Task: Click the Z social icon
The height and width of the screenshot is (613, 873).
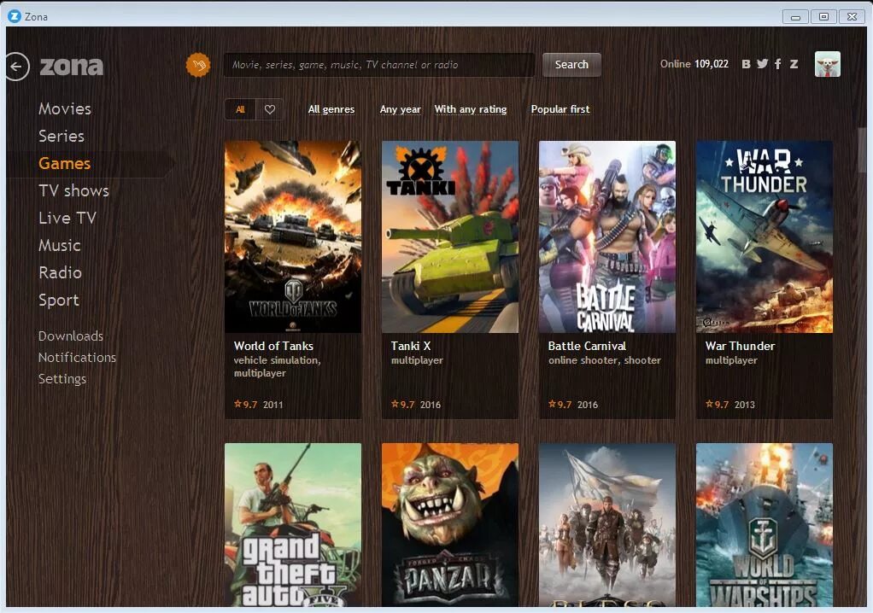Action: pyautogui.click(x=794, y=64)
